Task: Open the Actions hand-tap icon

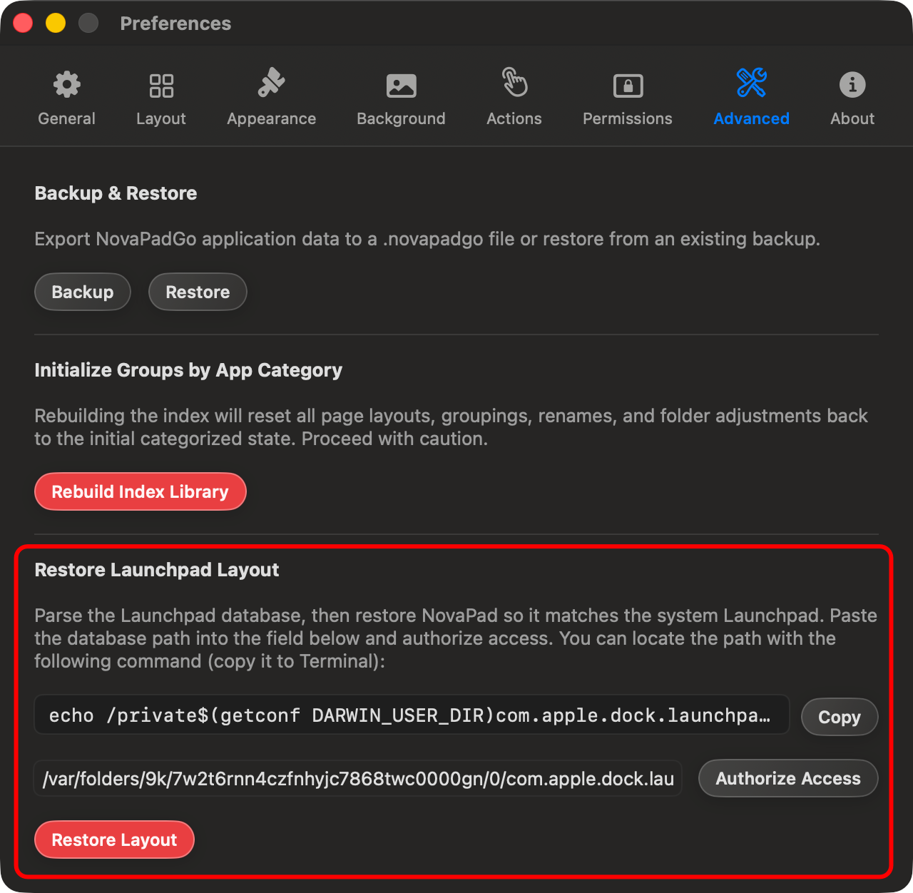Action: (514, 82)
